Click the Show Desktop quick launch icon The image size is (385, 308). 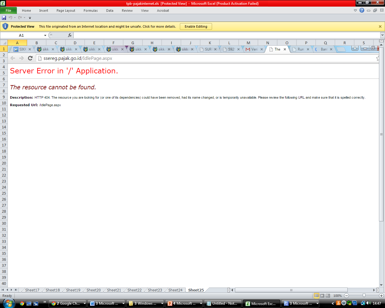pos(29,303)
